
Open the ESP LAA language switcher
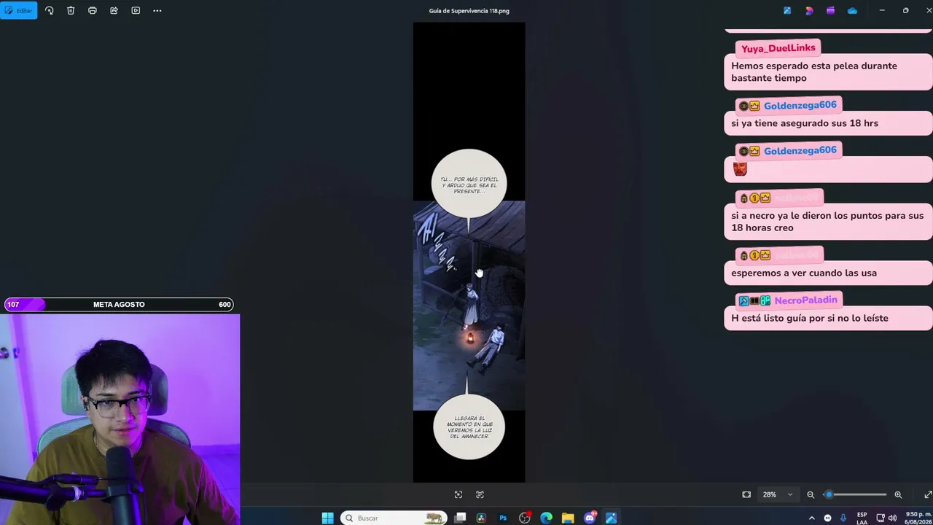pyautogui.click(x=862, y=518)
